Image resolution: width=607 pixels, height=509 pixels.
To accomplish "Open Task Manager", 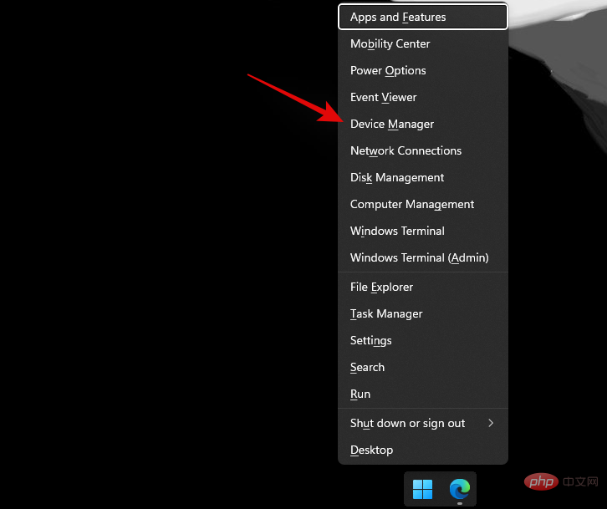I will tap(423, 313).
